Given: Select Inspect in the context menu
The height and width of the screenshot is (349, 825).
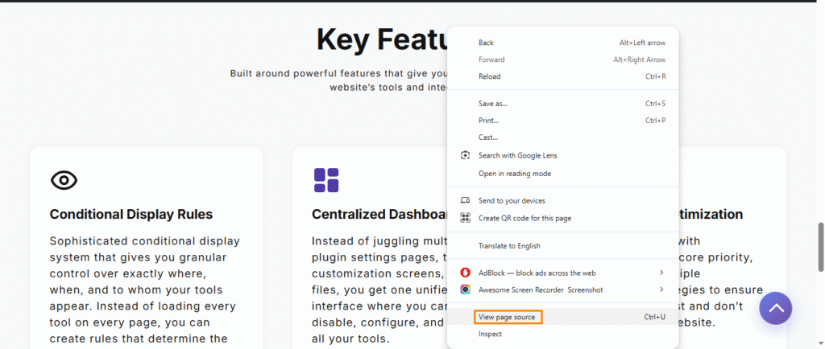Looking at the screenshot, I should (563, 334).
